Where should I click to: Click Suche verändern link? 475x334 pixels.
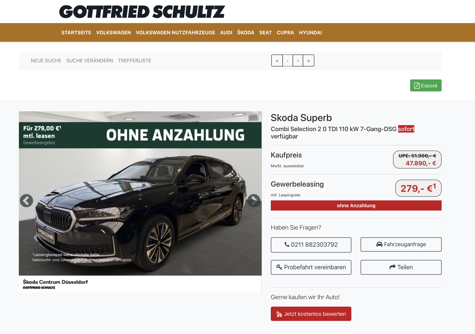[x=90, y=61]
